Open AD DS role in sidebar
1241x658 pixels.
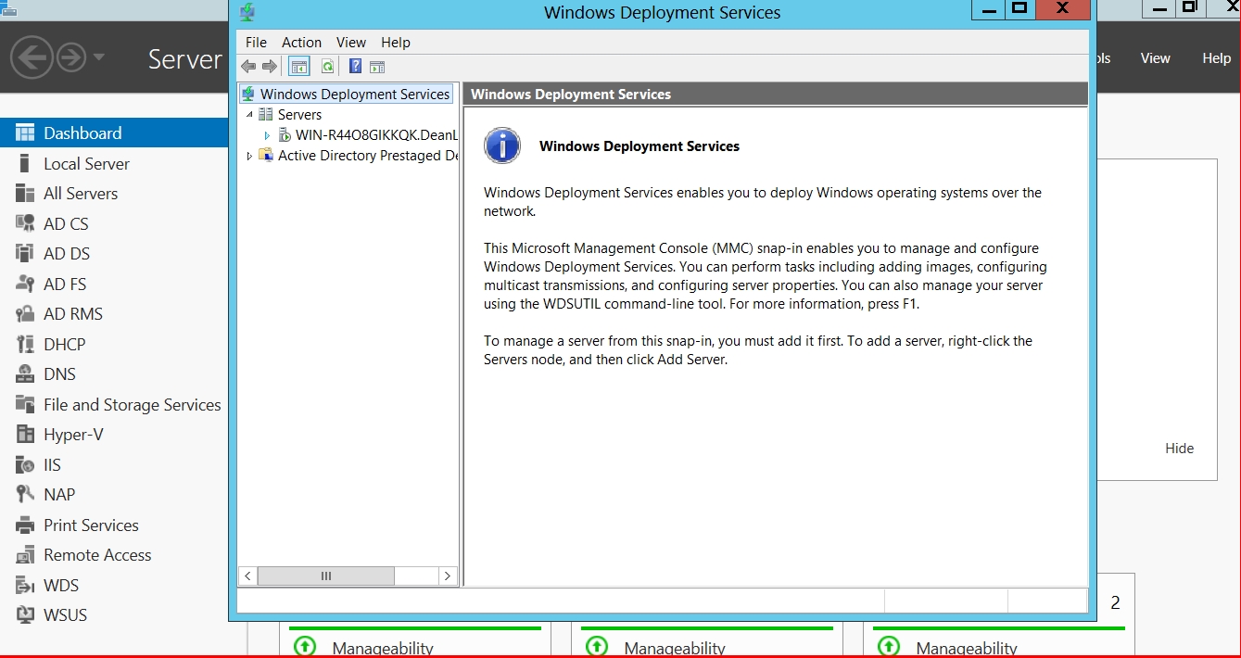pyautogui.click(x=114, y=254)
